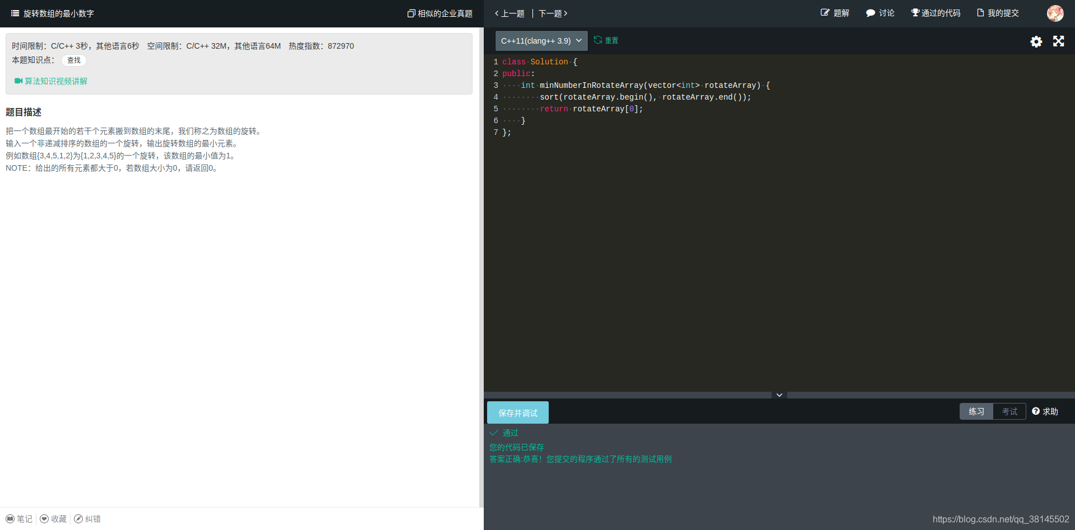Screen dimensions: 1075x530
Task: Open 我的提交 my submissions
Action: 998,13
